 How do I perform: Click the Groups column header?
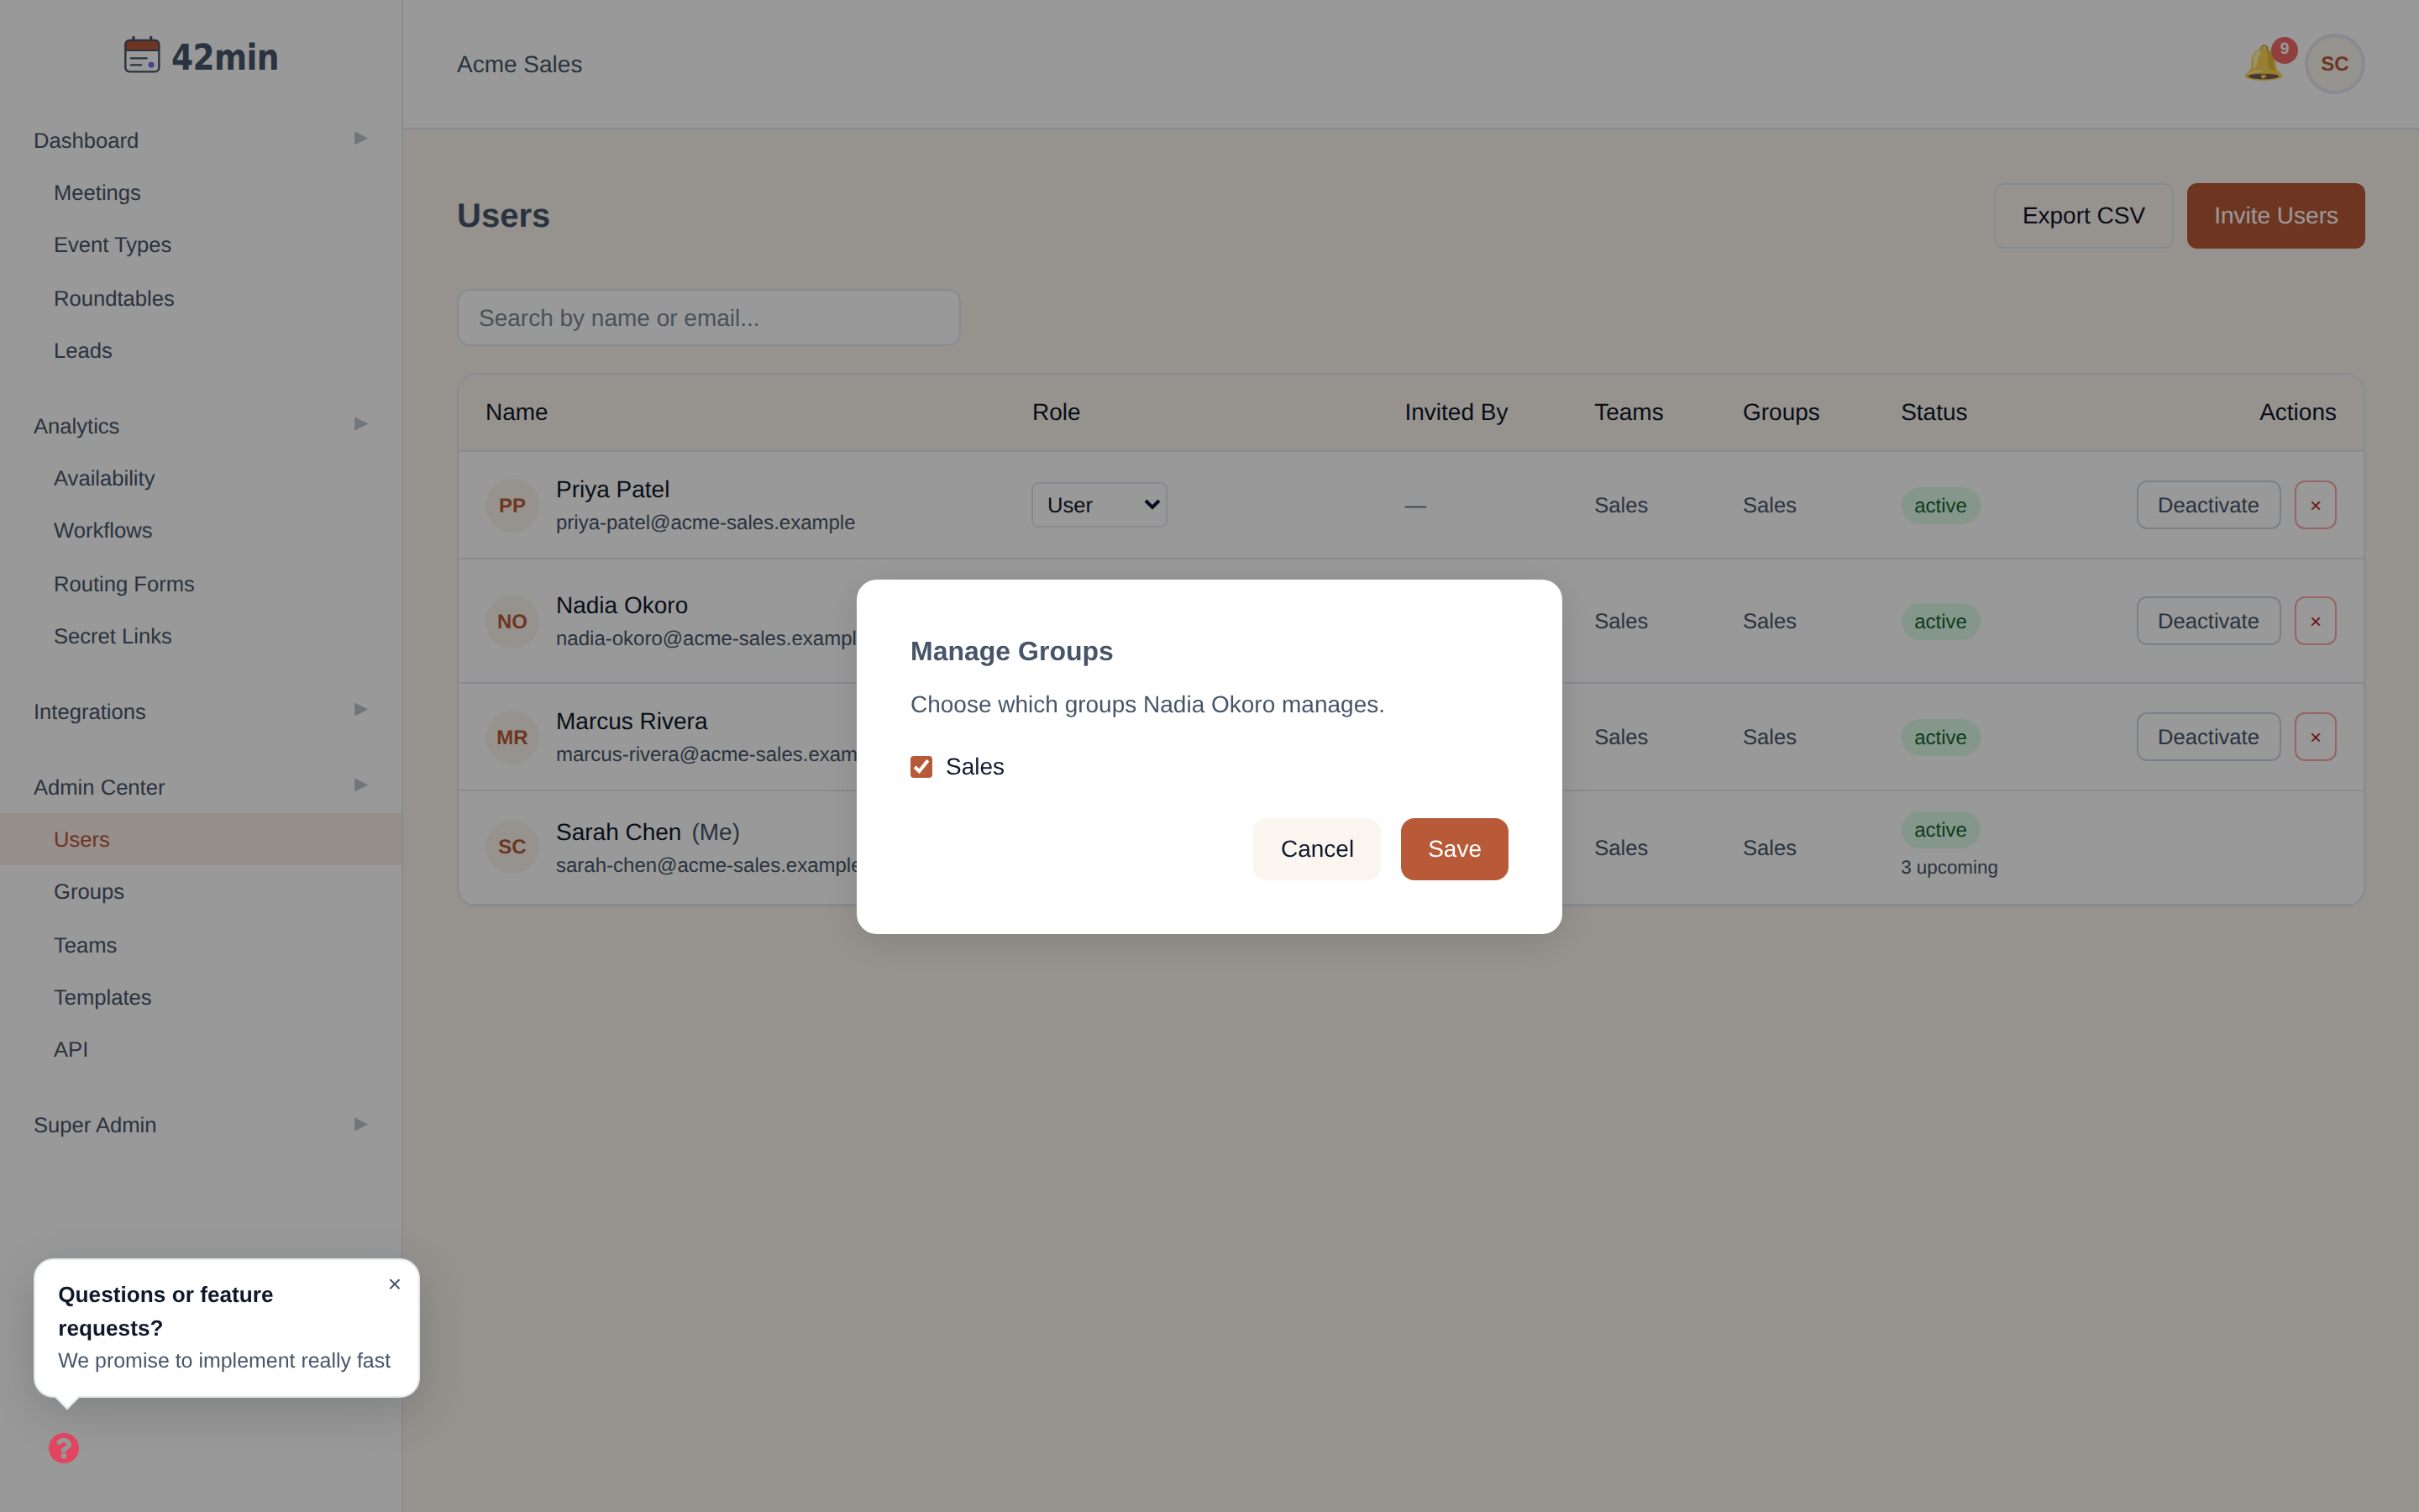click(1781, 412)
